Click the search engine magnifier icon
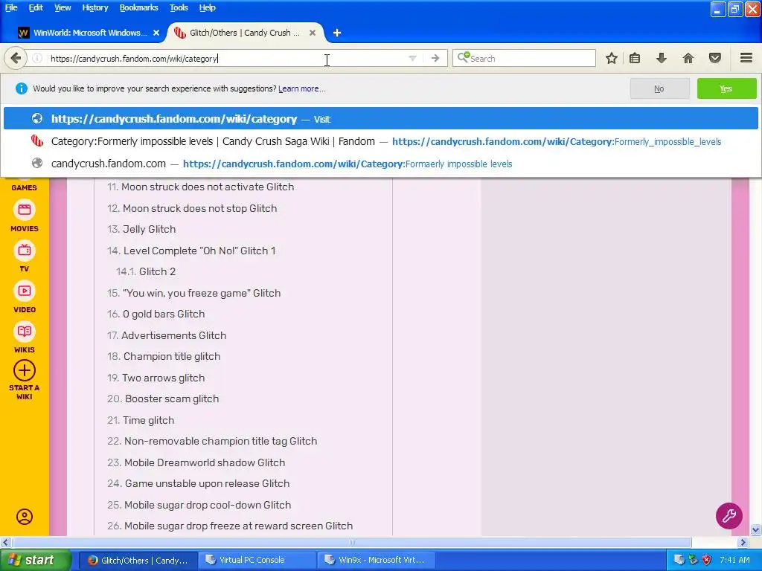This screenshot has width=762, height=571. click(x=463, y=57)
